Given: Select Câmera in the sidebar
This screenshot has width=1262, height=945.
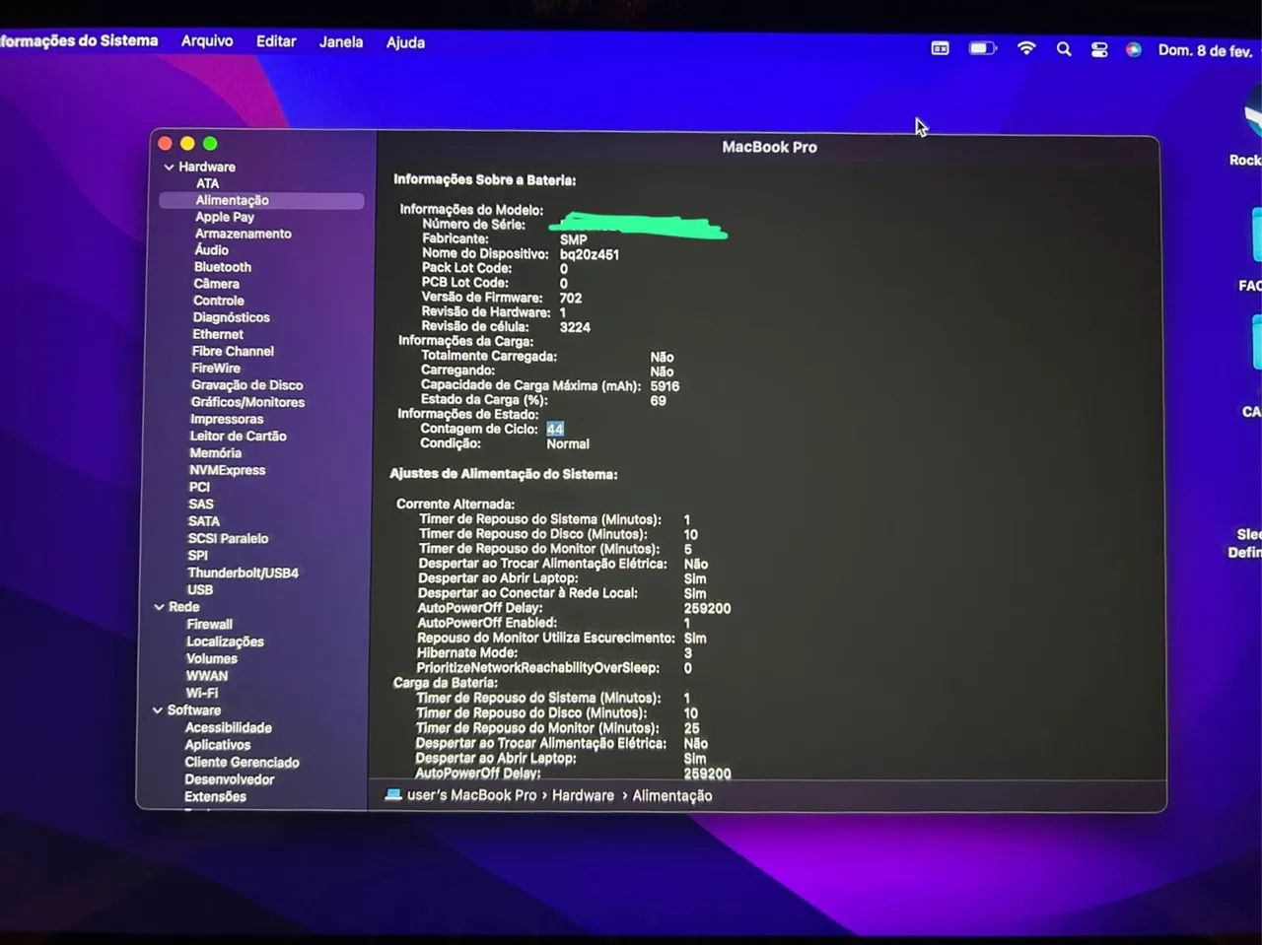Looking at the screenshot, I should point(216,284).
